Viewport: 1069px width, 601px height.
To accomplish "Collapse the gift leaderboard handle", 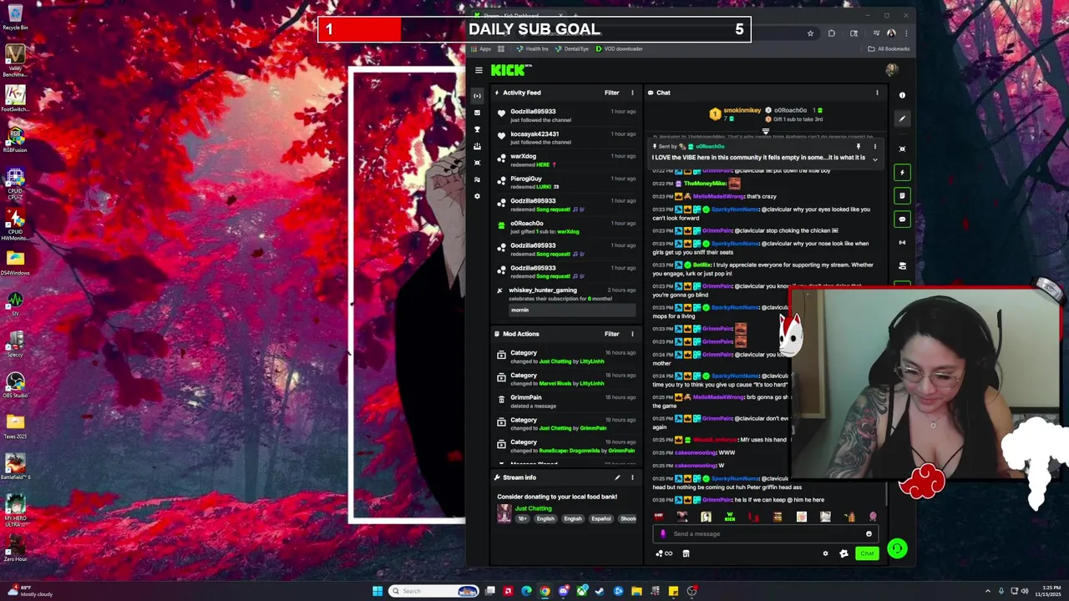I will (766, 131).
